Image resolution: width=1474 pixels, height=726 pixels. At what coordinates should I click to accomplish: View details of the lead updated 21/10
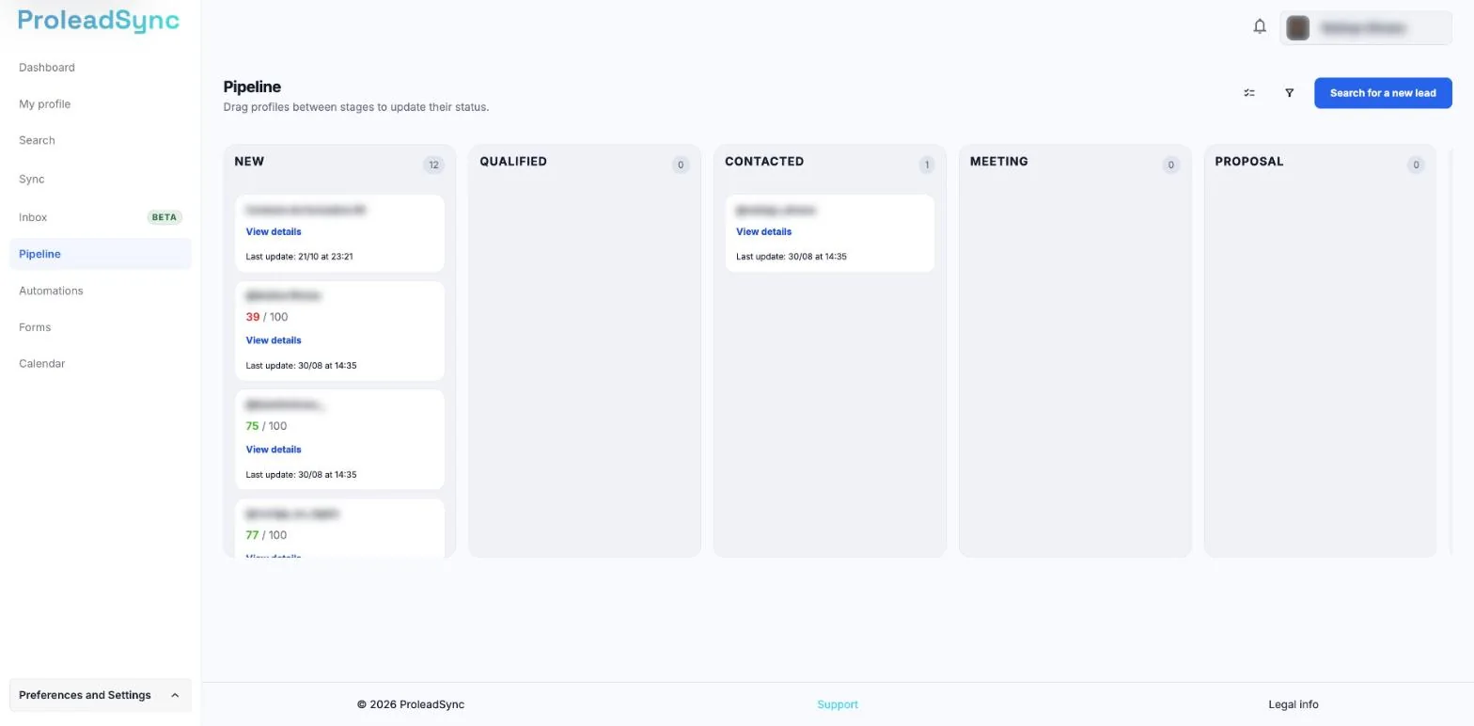(274, 231)
